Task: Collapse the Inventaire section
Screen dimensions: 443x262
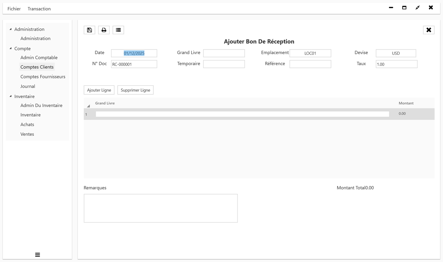Action: pos(11,96)
